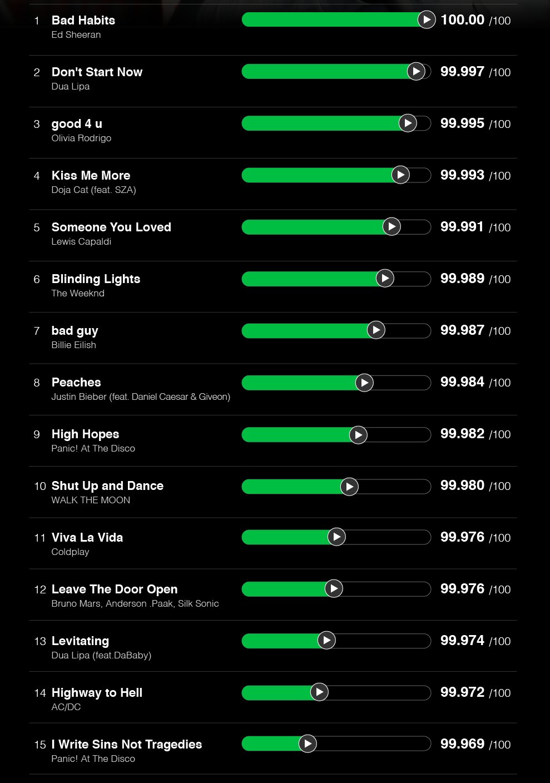Select artist name Olivia Rodrigo

(x=81, y=138)
